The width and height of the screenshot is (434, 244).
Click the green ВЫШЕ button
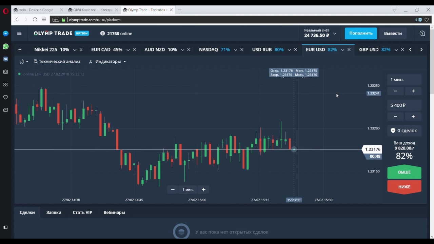point(404,172)
